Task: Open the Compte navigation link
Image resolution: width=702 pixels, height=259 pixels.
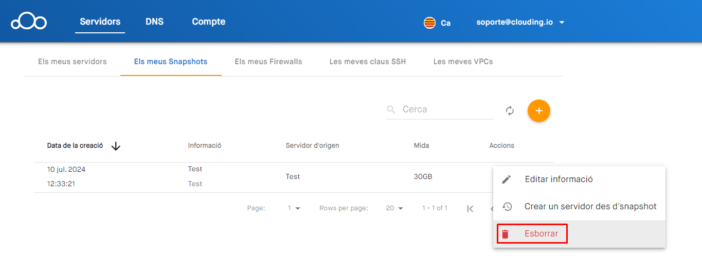Action: (x=208, y=22)
